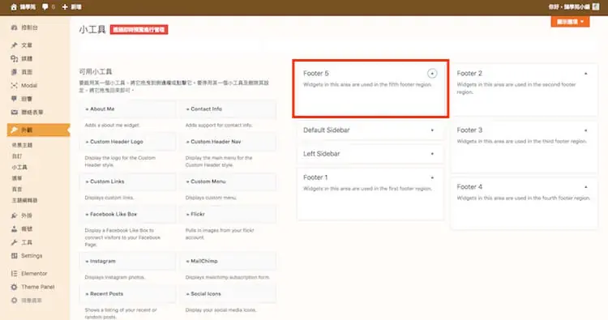The height and width of the screenshot is (320, 608).
Task: Select the Facebook Like Box widget
Action: [127, 214]
